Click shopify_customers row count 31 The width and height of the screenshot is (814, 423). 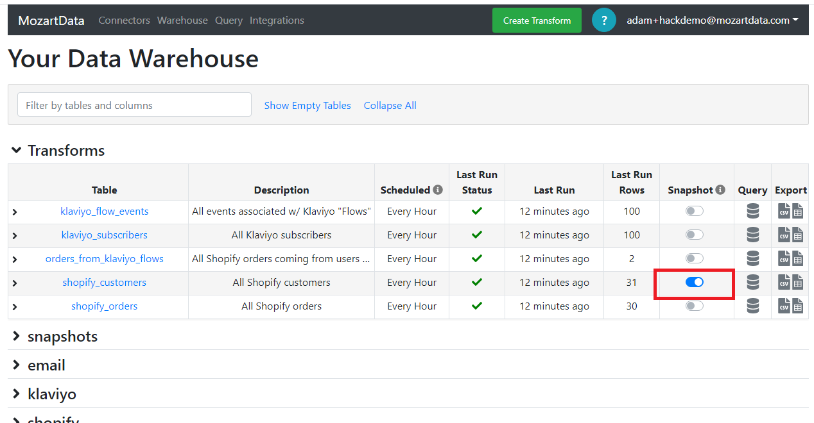click(632, 283)
